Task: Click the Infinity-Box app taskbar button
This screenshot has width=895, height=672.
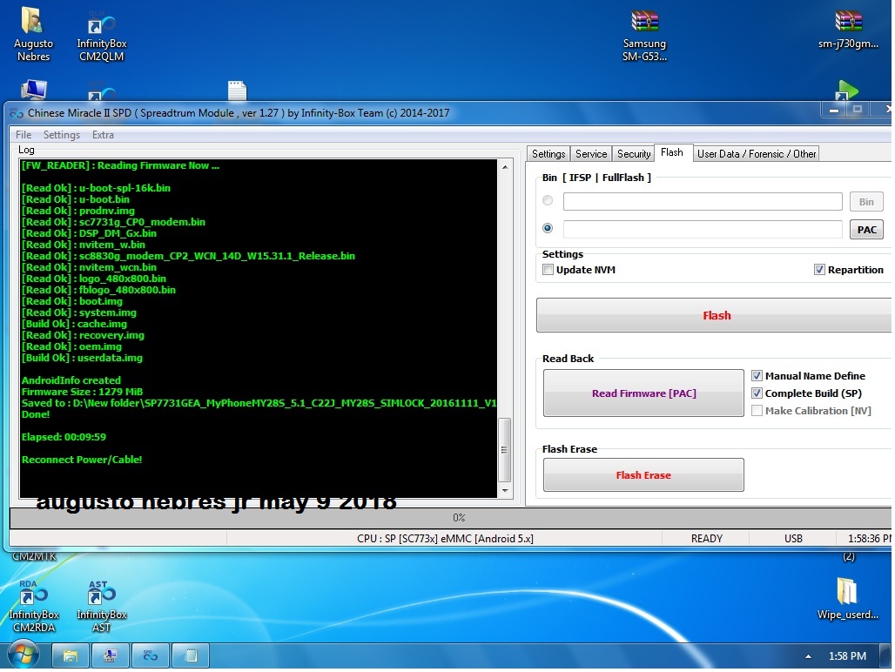Action: (150, 655)
